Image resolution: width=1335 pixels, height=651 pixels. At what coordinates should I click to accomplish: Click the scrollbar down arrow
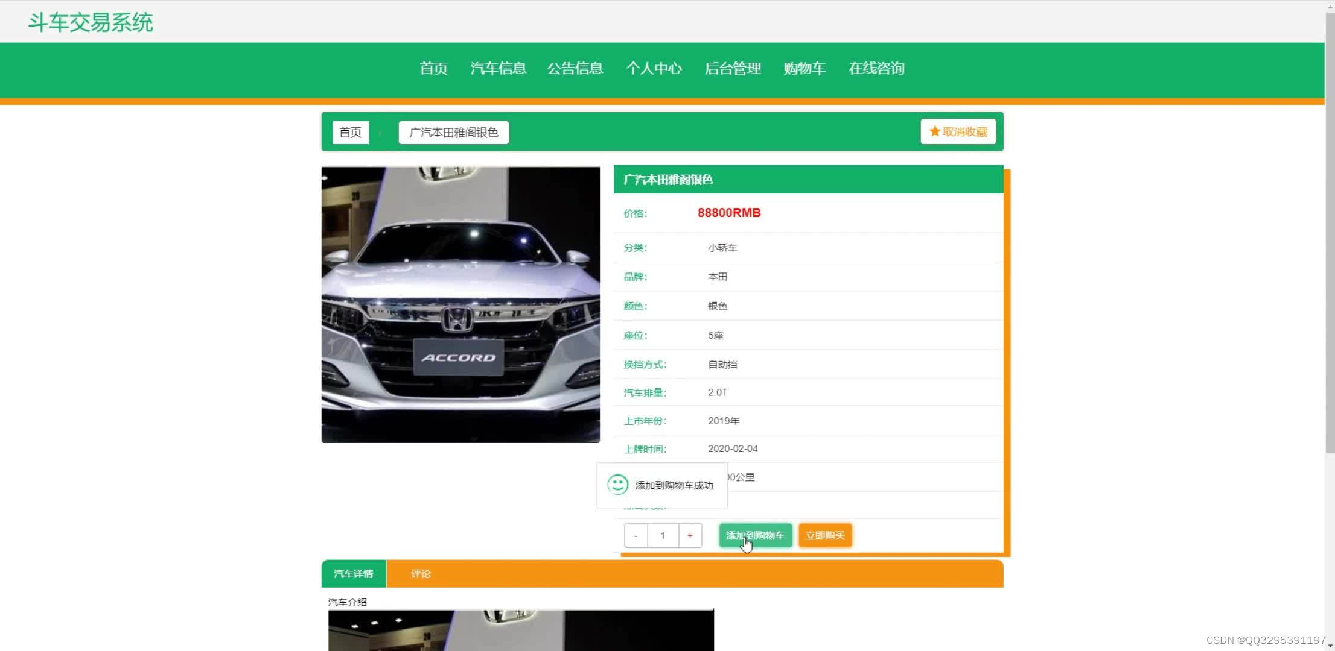(x=1330, y=646)
